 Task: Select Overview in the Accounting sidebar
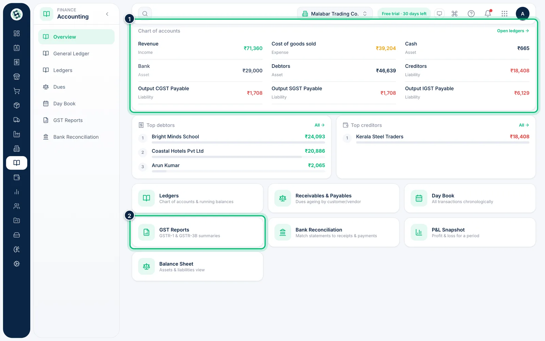pos(76,37)
